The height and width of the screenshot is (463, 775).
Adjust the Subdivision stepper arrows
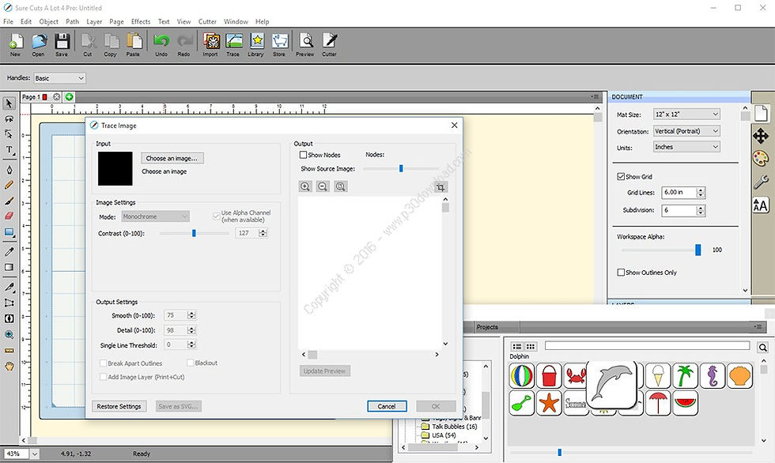pos(701,210)
